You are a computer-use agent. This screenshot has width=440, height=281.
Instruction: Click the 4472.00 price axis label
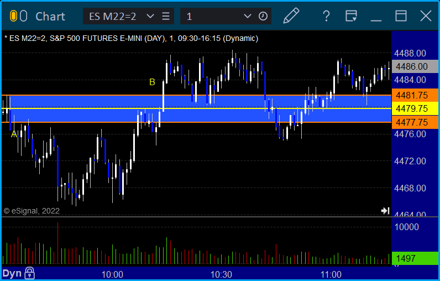[410, 161]
